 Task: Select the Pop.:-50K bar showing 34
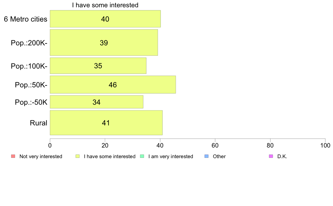(x=96, y=102)
